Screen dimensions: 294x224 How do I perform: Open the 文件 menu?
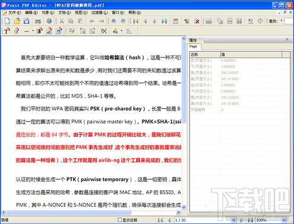[14, 12]
